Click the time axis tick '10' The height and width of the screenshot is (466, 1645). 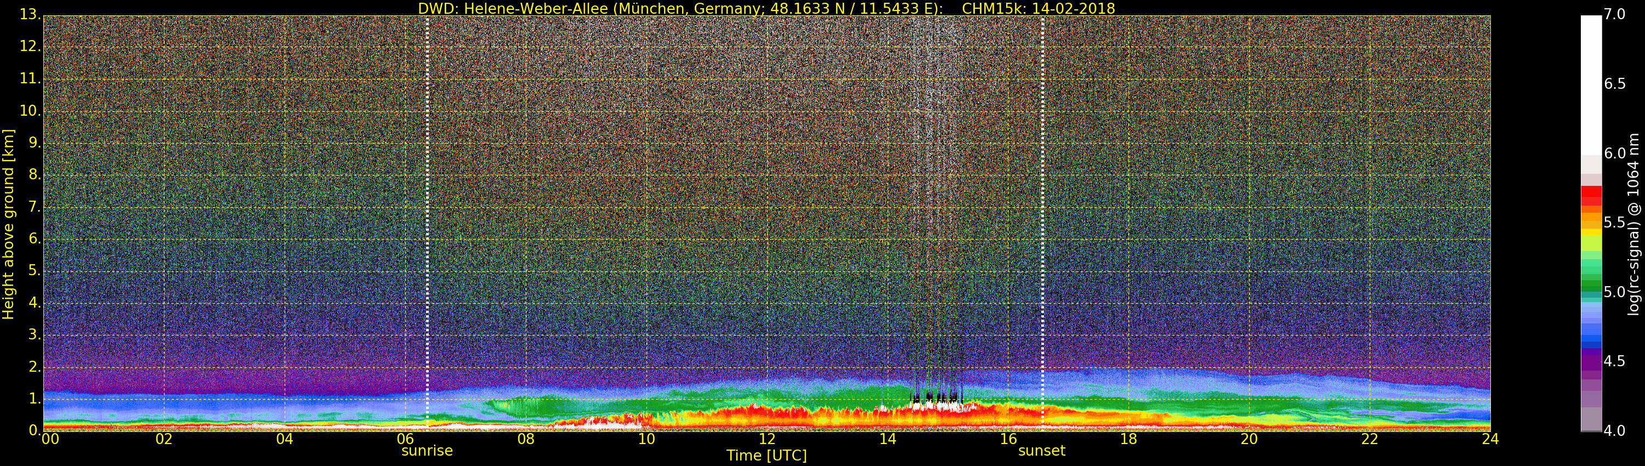646,439
